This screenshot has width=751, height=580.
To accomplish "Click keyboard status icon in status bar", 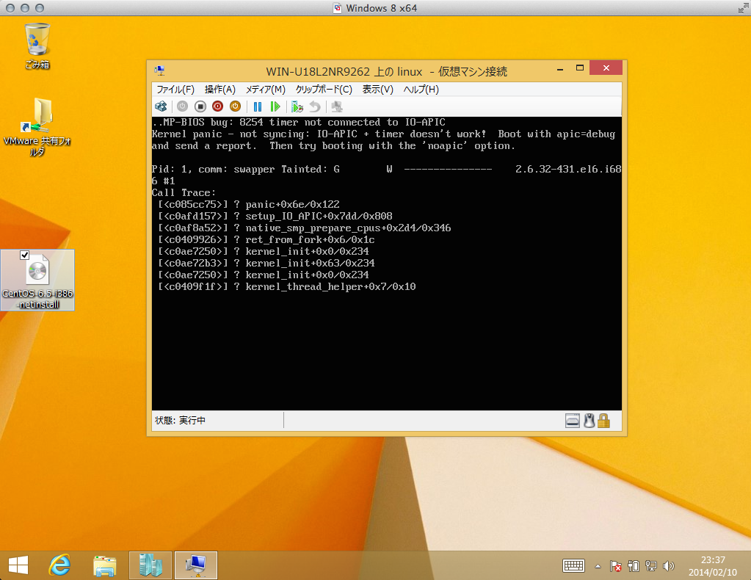I will 573,421.
